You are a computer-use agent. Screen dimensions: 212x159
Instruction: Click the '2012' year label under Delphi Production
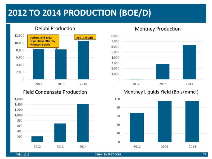click(39, 84)
